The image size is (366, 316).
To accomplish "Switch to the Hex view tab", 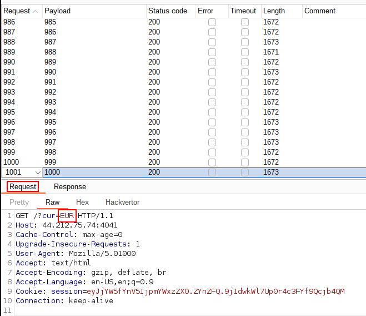I will coord(82,202).
